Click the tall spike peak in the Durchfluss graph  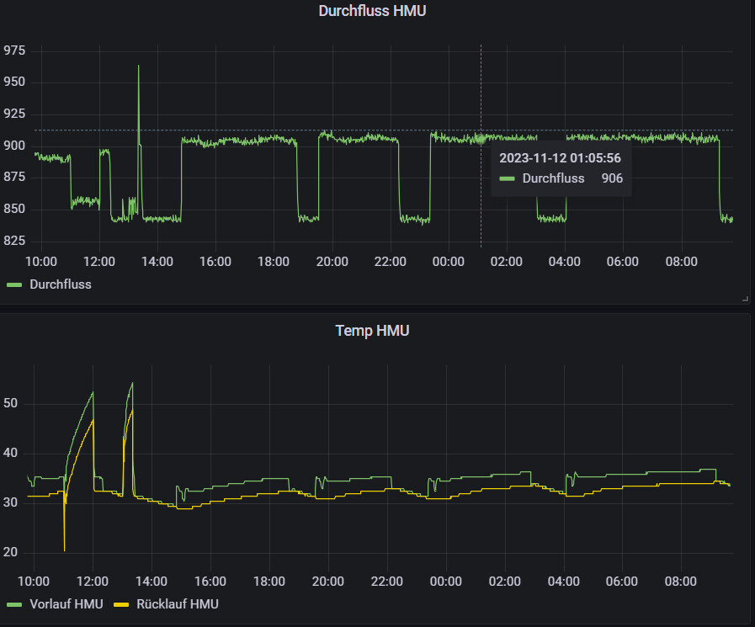139,66
